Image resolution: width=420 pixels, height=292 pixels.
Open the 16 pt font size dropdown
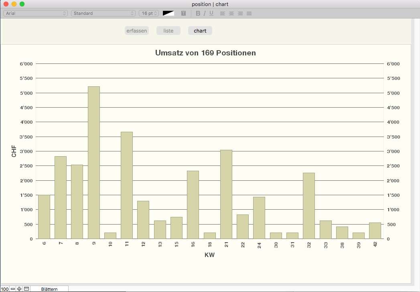[x=149, y=13]
